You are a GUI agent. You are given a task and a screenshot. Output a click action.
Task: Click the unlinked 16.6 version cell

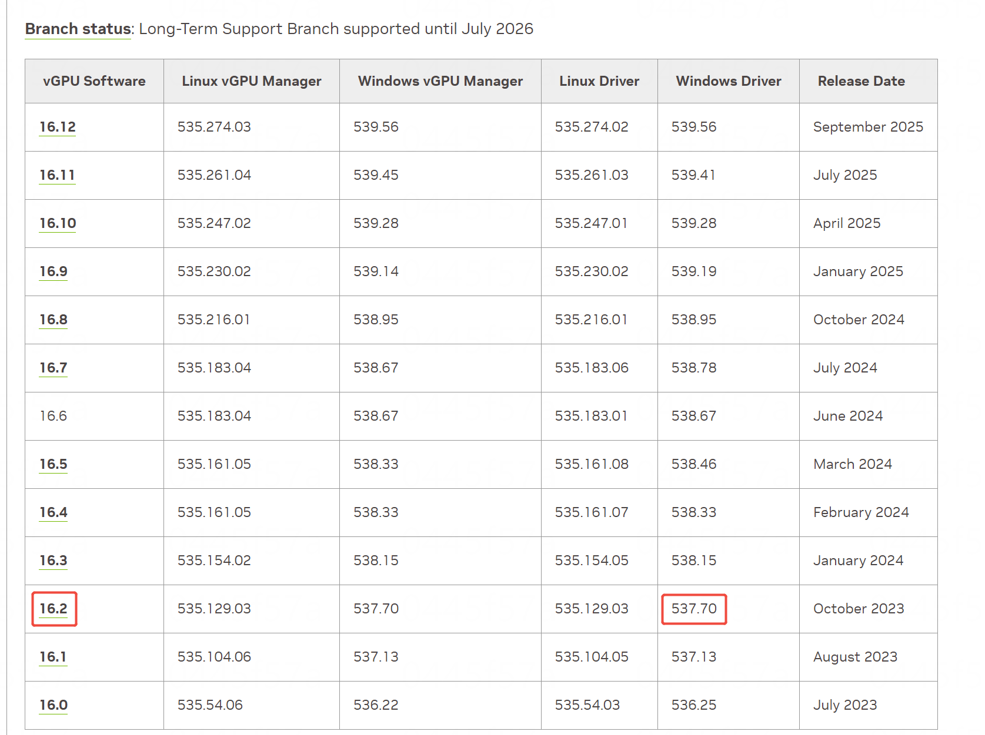[54, 416]
